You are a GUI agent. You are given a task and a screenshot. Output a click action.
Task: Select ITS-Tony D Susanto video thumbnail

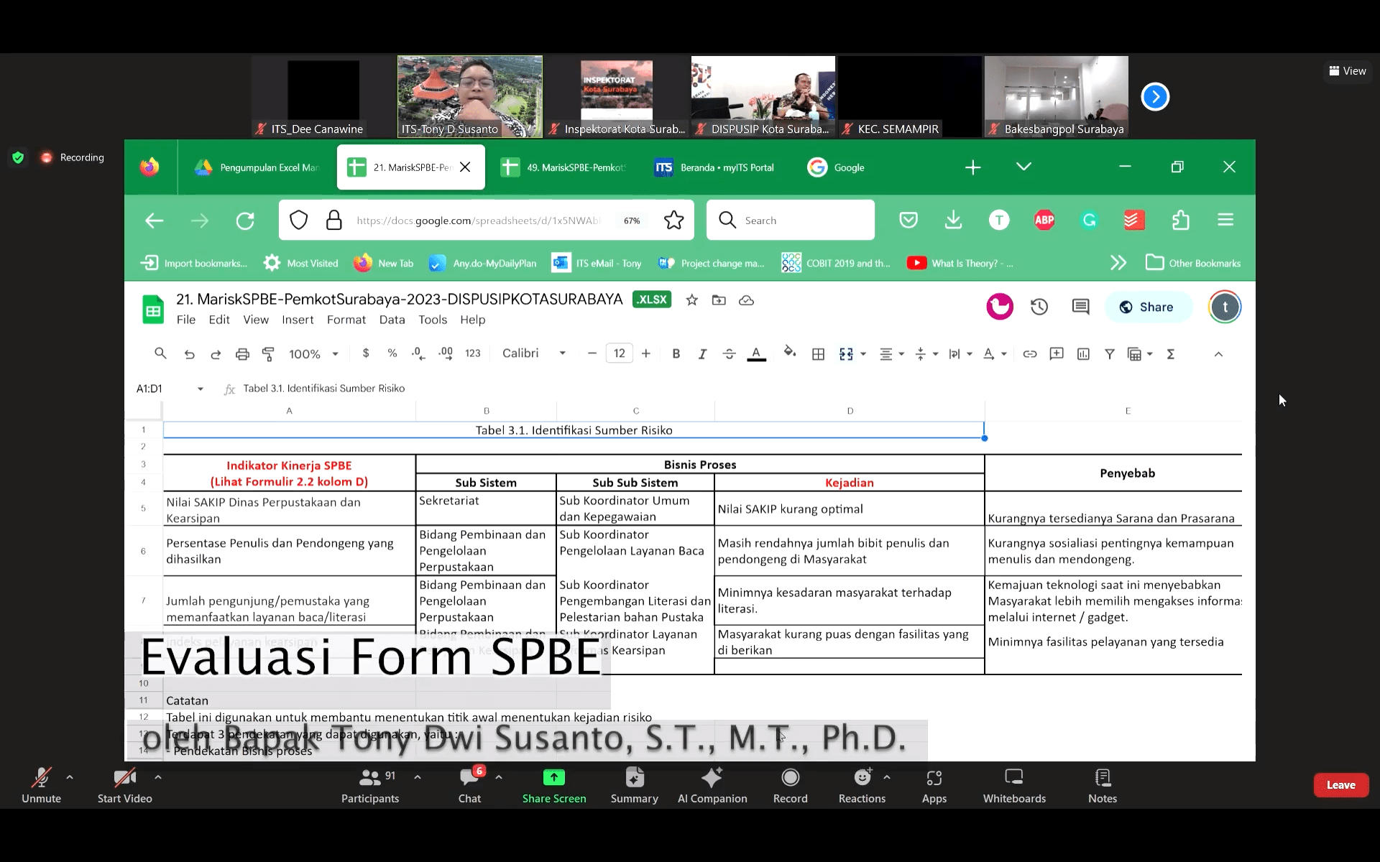(x=470, y=96)
